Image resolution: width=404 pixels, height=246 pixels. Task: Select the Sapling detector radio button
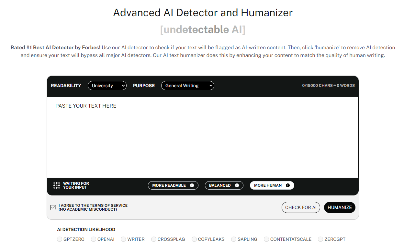234,239
